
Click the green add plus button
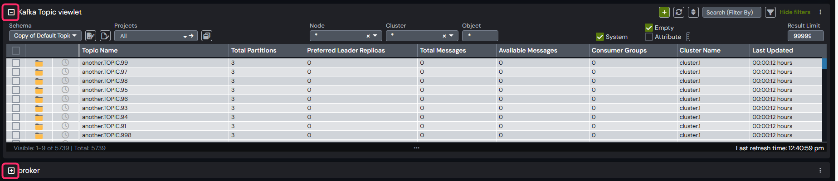tap(664, 12)
